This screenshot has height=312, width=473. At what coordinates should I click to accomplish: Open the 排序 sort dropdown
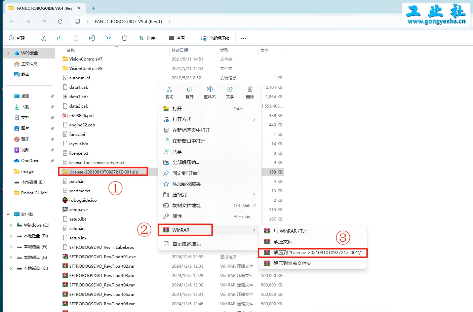[149, 38]
